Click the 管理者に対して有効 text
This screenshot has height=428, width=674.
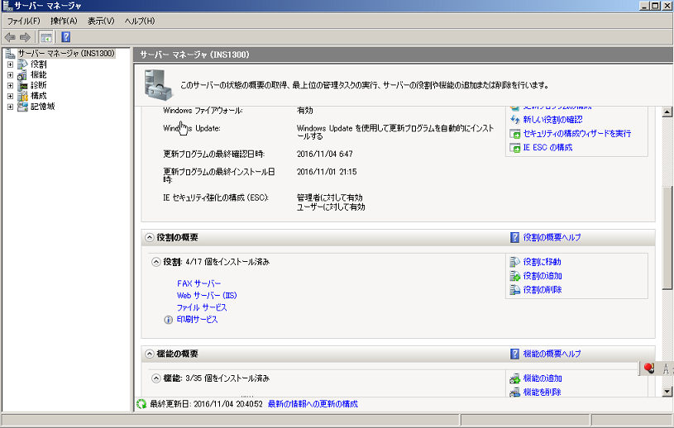pyautogui.click(x=330, y=198)
